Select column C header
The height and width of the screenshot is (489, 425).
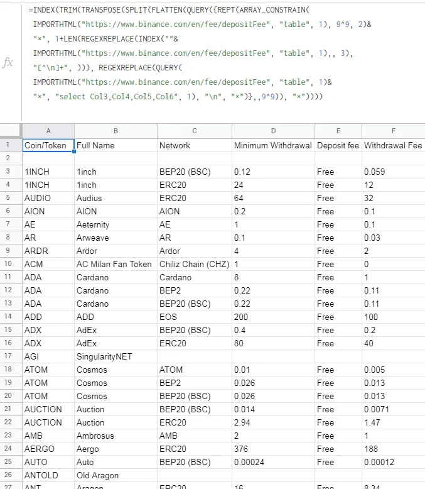point(194,131)
